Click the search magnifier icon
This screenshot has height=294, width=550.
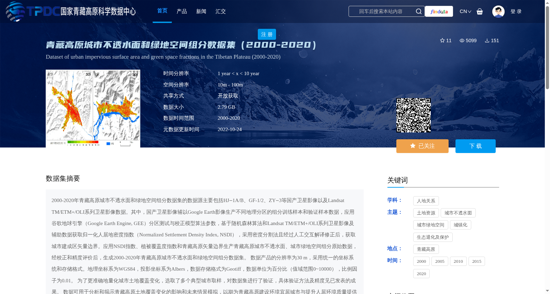click(x=418, y=11)
